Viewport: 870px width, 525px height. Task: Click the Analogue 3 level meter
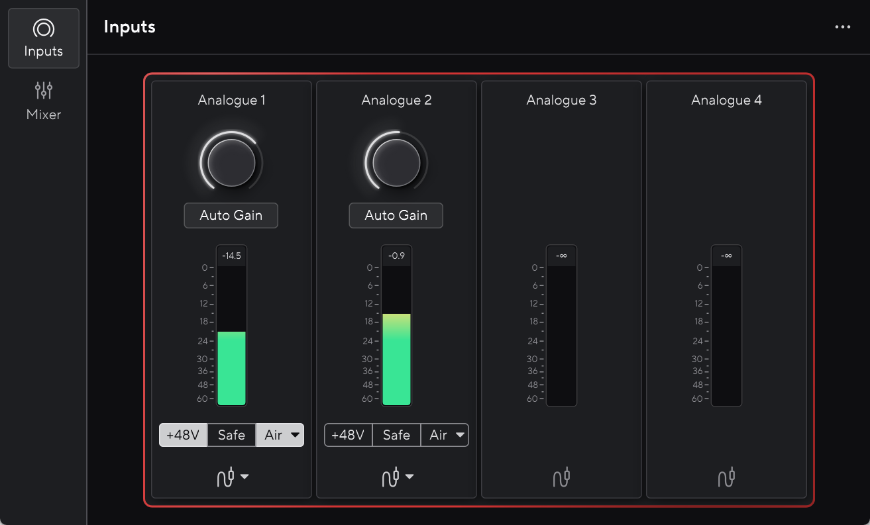(x=561, y=336)
